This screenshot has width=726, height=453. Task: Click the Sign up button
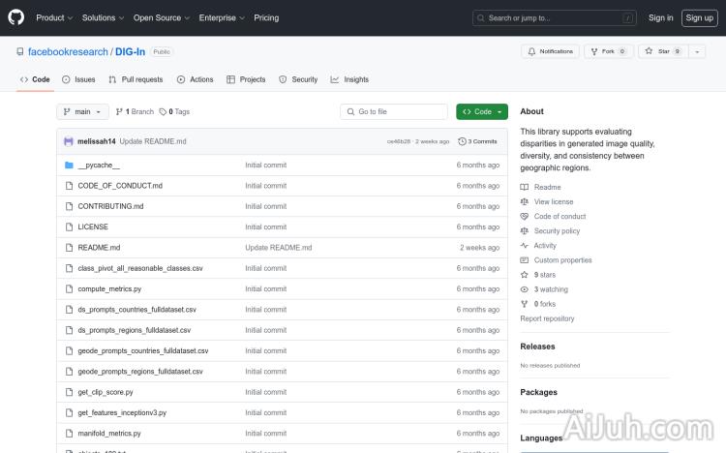click(x=698, y=17)
